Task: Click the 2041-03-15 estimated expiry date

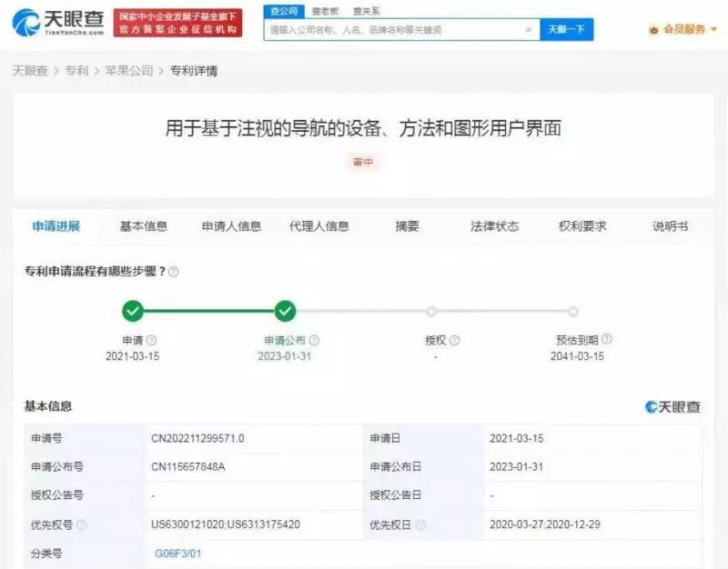Action: click(x=577, y=356)
